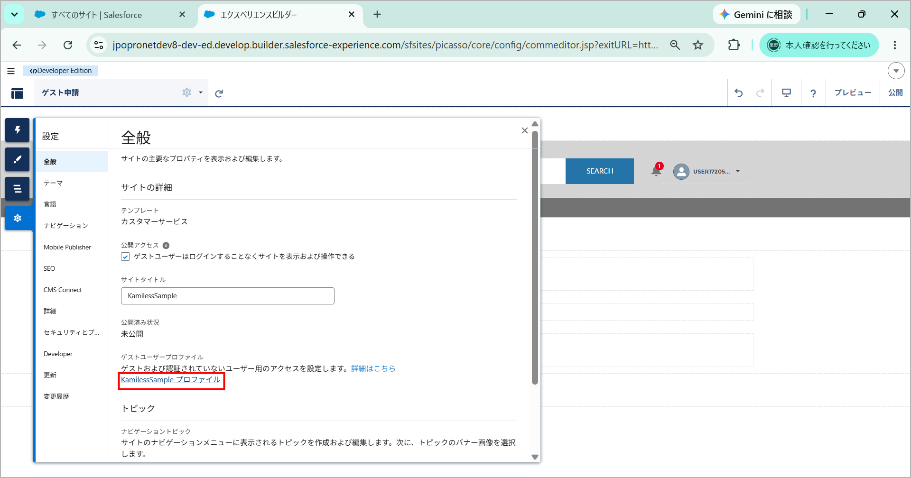911x478 pixels.
Task: Click the 公開 publish button
Action: tap(895, 93)
